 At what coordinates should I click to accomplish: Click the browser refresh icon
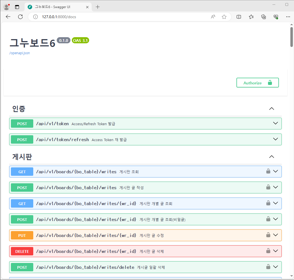pos(20,17)
